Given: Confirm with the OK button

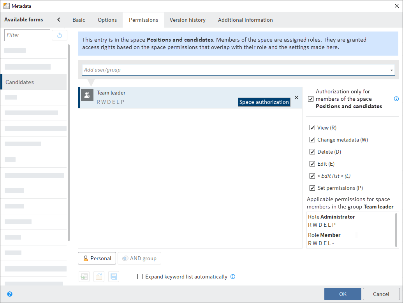Looking at the screenshot, I should [343, 294].
